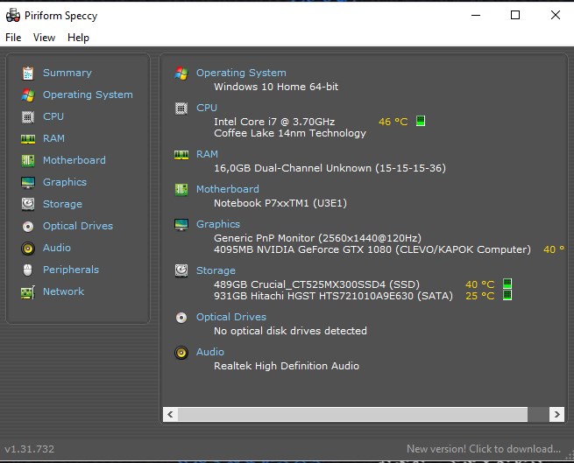
Task: Open Audio section via speaker icon in sidebar
Action: [28, 248]
